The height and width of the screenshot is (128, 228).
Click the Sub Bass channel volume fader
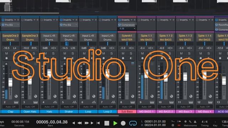point(127,77)
